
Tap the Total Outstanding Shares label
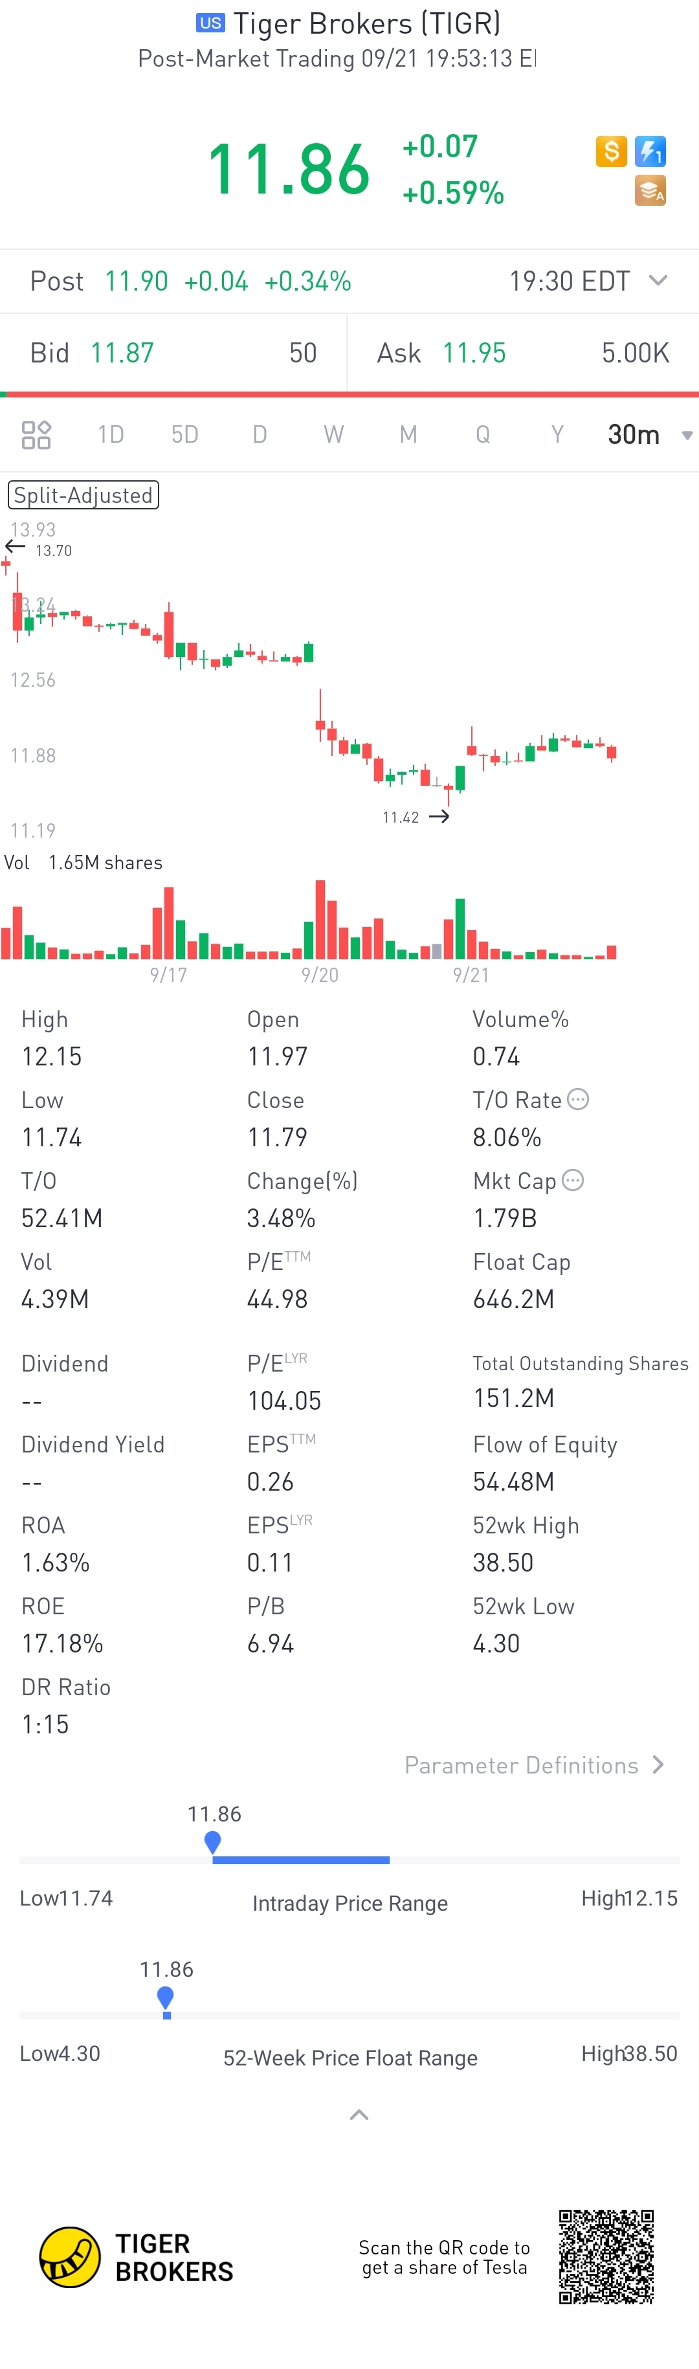click(x=581, y=1363)
